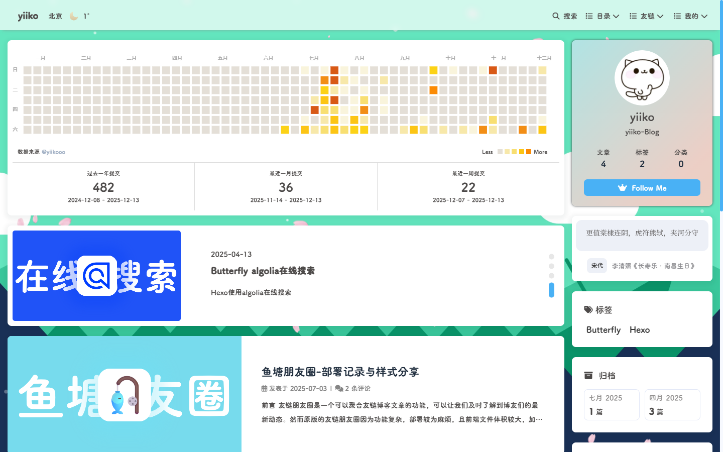Viewport: 723px width, 452px height.
Task: Click the tags section tag icon
Action: (x=588, y=310)
